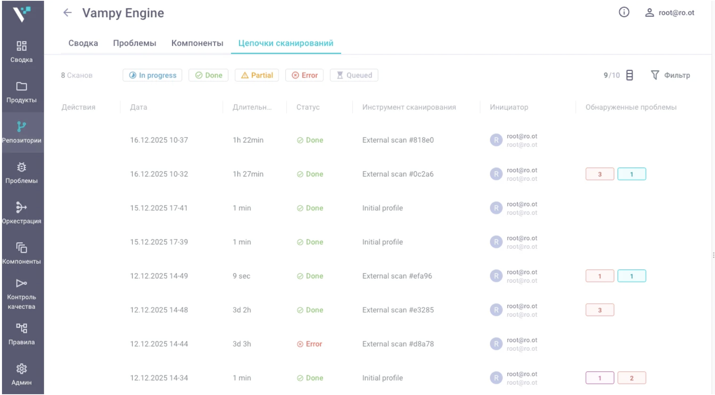The height and width of the screenshot is (395, 715).
Task: Go back using the arrow button
Action: click(x=67, y=13)
